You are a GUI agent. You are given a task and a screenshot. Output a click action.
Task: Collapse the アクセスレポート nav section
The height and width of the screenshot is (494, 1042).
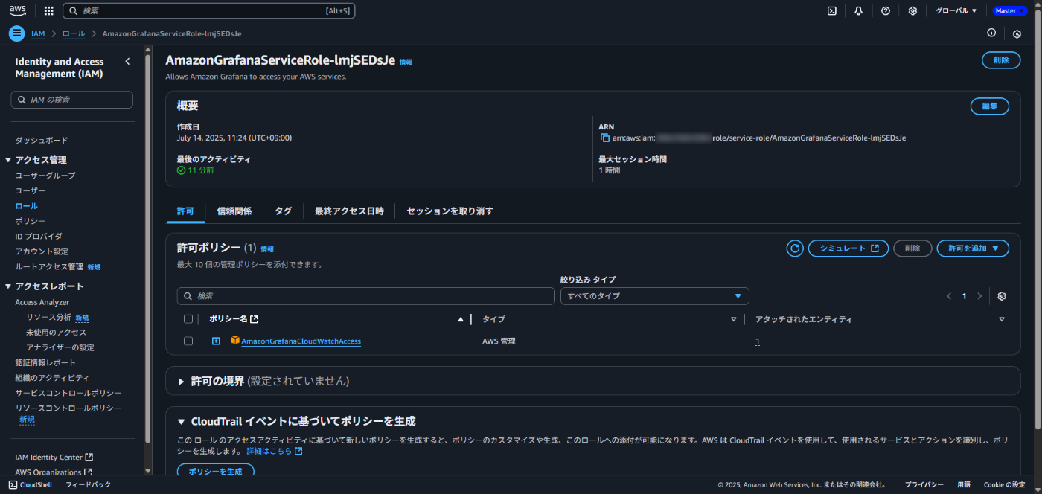coord(8,286)
